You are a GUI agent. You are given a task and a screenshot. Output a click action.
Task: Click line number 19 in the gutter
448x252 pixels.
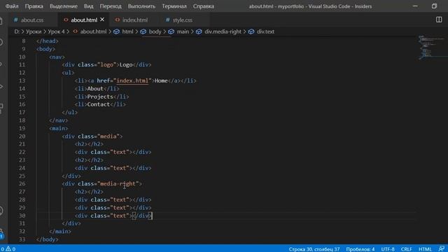pos(22,128)
